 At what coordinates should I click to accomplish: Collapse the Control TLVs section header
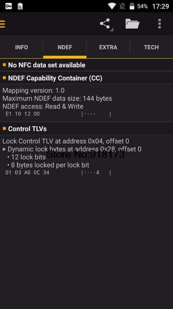tap(86, 129)
